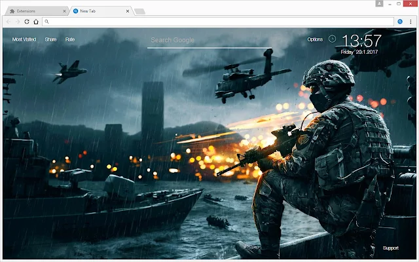Open the Most Visited list

[24, 39]
